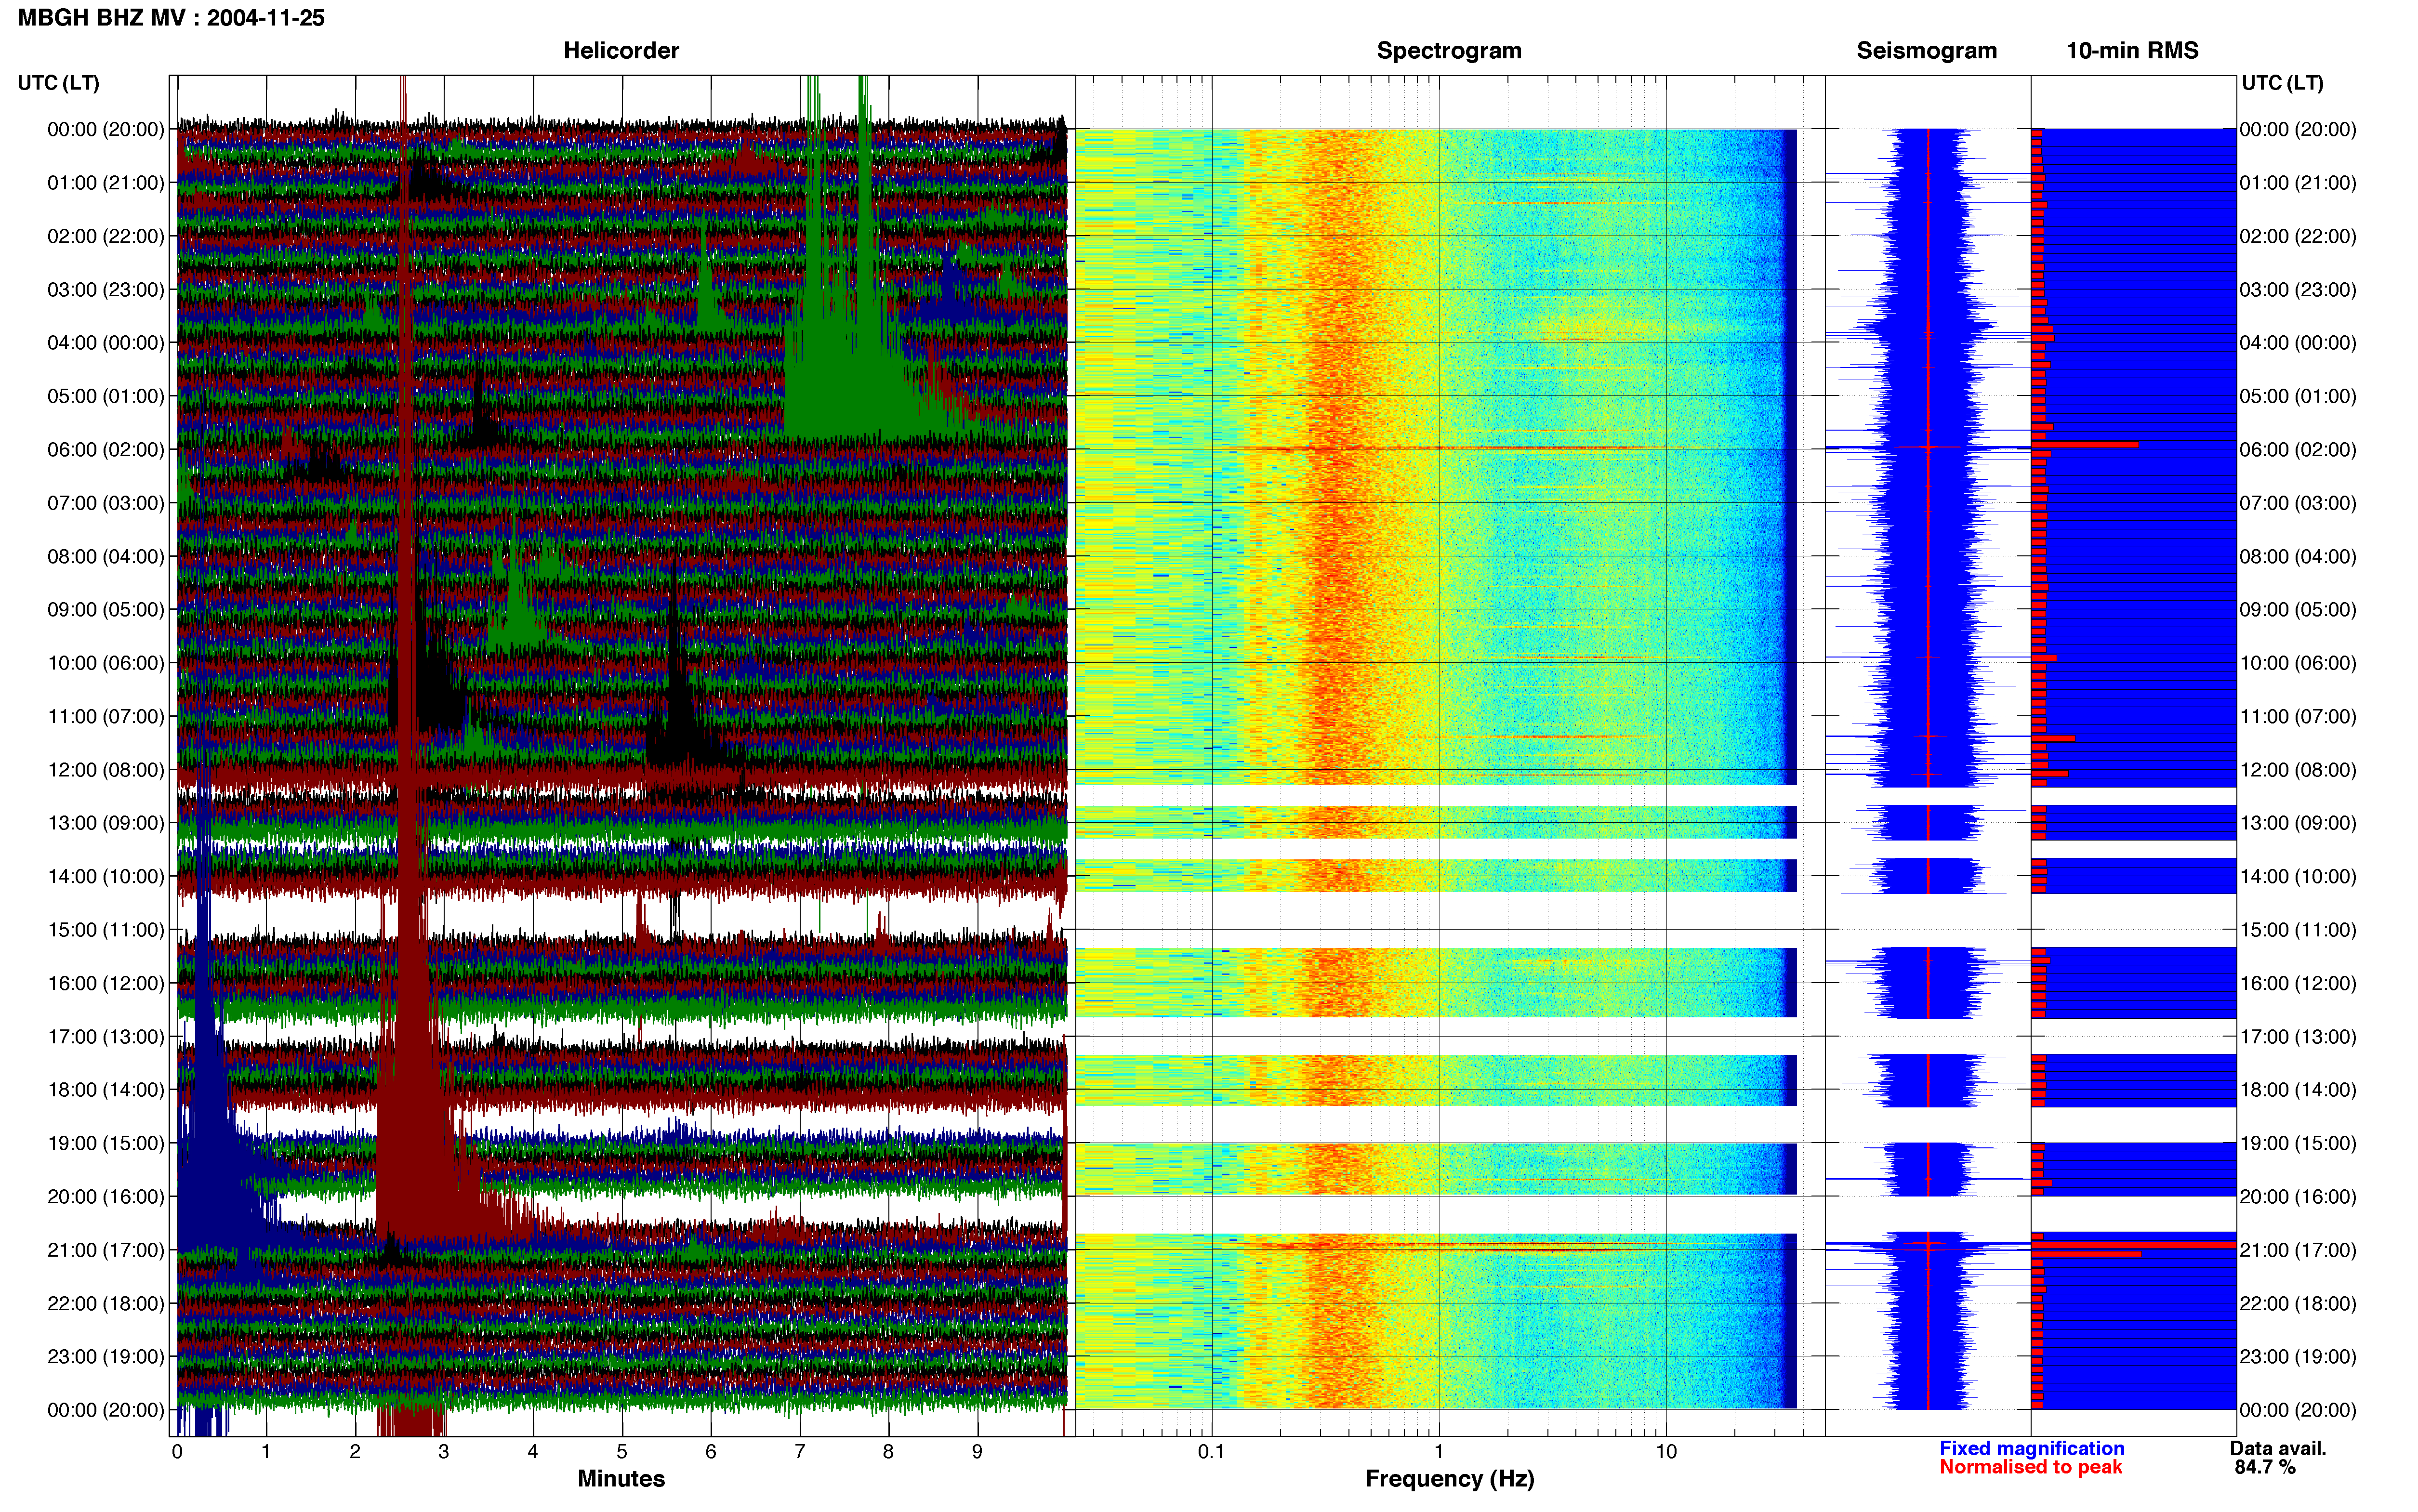
Task: Click the red RMS bar near 06:00
Action: pyautogui.click(x=2085, y=444)
